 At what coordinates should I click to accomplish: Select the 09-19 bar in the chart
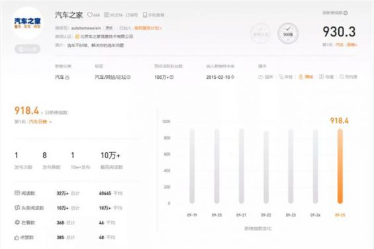(x=192, y=166)
